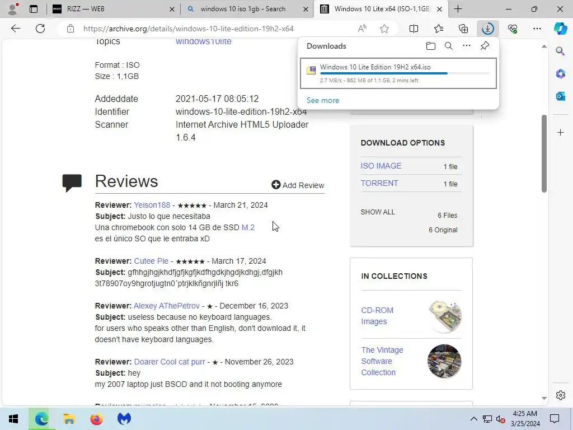Click the CD-ROM Images thumbnail

pyautogui.click(x=445, y=316)
